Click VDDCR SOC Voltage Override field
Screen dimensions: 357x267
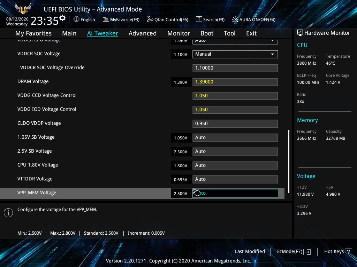click(235, 68)
